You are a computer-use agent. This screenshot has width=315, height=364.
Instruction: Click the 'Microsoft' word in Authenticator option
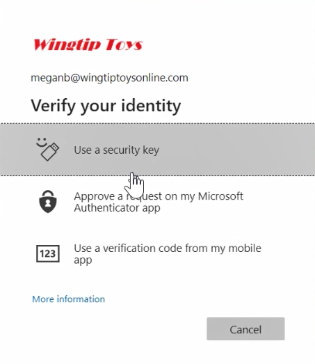[220, 196]
